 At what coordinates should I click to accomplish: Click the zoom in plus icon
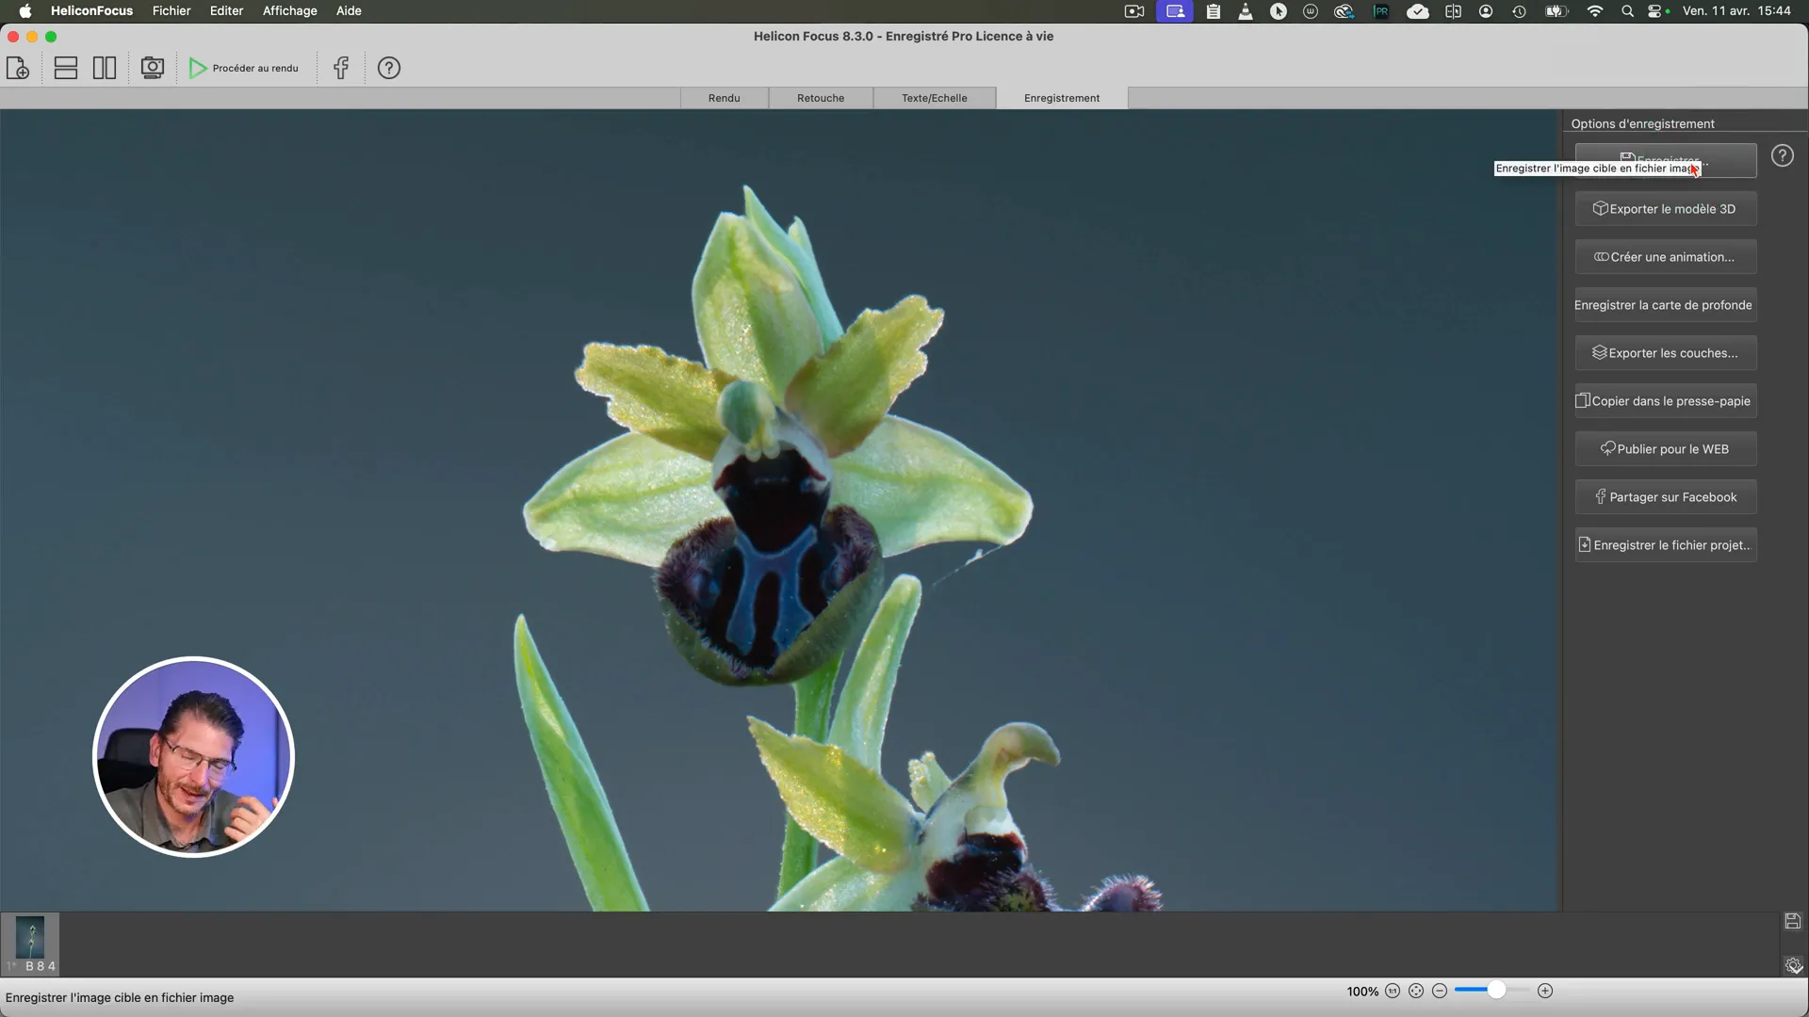[1545, 991]
